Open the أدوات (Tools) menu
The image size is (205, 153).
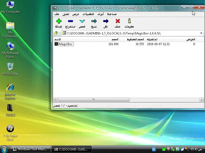tap(100, 14)
